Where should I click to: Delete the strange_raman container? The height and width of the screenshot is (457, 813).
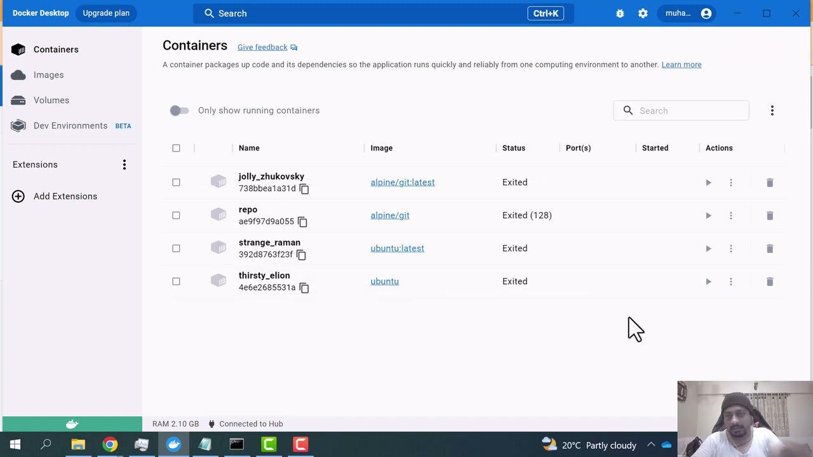click(x=770, y=249)
